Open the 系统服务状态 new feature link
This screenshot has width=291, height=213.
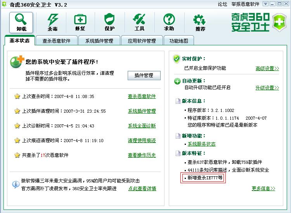point(201,144)
